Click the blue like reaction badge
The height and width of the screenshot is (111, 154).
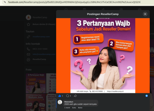[x=147, y=96]
